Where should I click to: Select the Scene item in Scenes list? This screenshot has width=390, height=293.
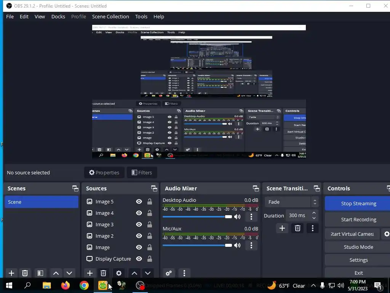[x=42, y=202]
